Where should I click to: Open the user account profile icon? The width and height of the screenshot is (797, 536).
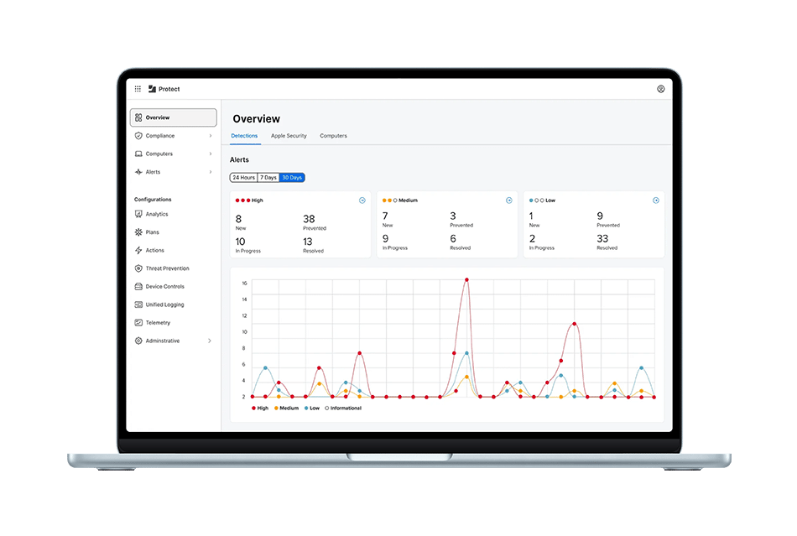click(660, 89)
